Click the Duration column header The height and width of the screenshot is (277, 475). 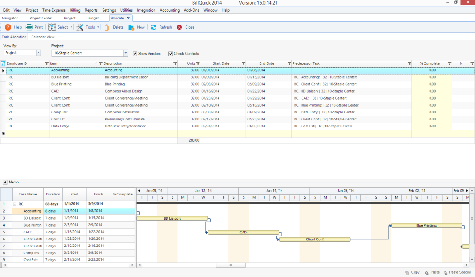pos(53,194)
